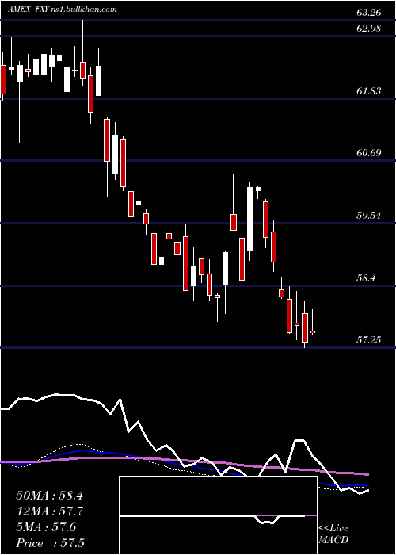Click the 63.26 price level label
Viewport: 396px width, 555px height.
369,13
